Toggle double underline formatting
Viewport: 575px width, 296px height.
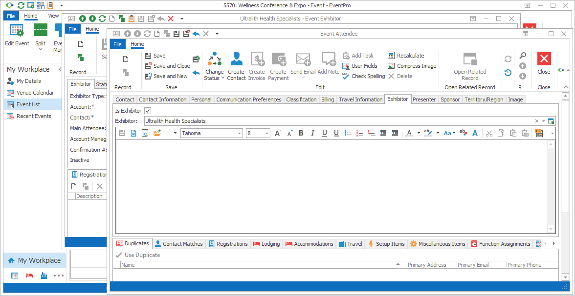click(336, 134)
